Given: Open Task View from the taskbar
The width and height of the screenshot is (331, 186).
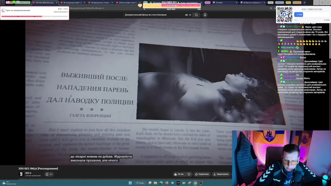Looking at the screenshot, I should [150, 183].
